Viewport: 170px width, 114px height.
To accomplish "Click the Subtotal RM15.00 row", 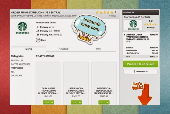I will 142,48.
